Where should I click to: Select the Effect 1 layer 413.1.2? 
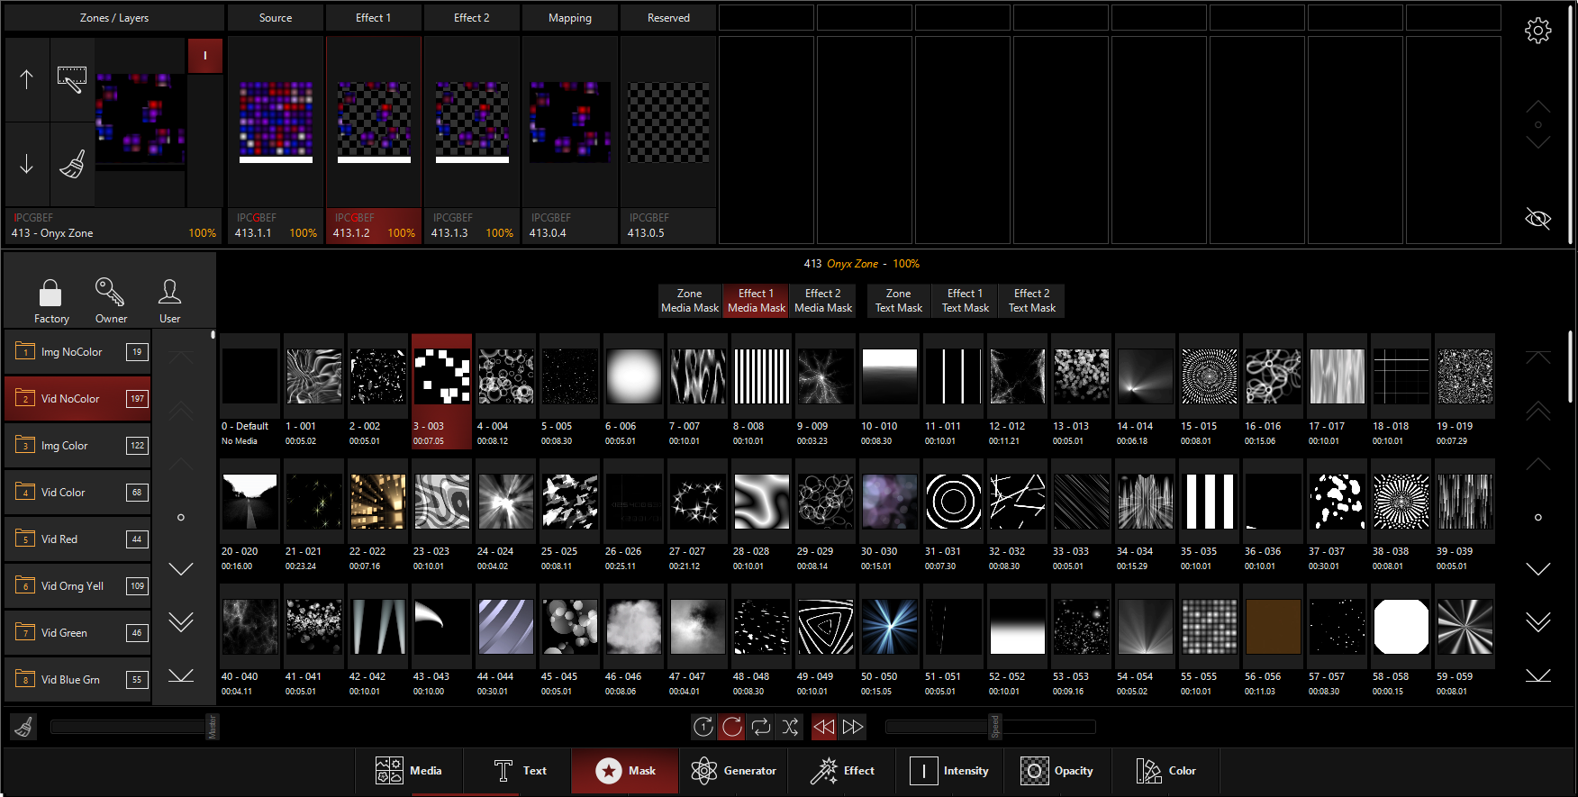click(x=374, y=140)
